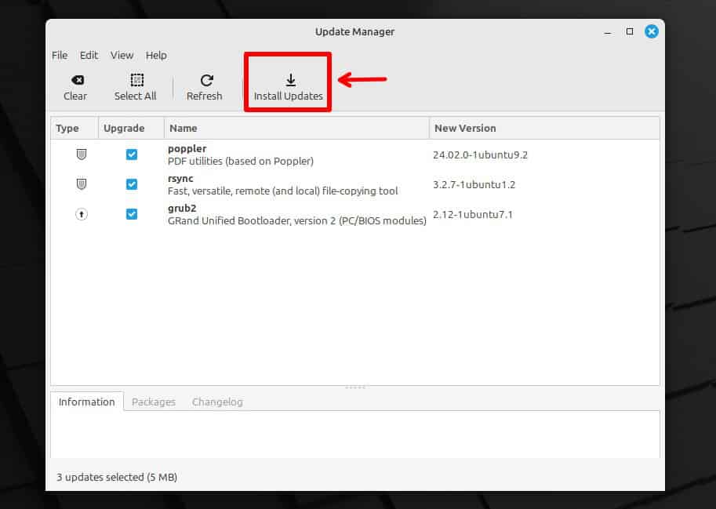
Task: Open the View menu
Action: coord(122,55)
